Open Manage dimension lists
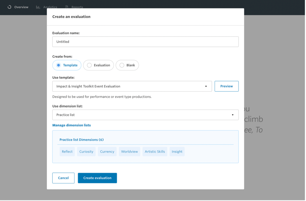The image size is (306, 201). pyautogui.click(x=71, y=125)
